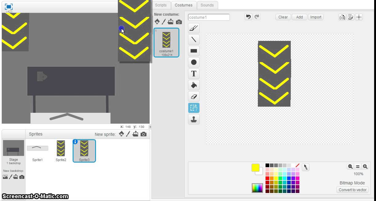Image resolution: width=376 pixels, height=201 pixels.
Task: Select the Line tool
Action: [x=194, y=40]
